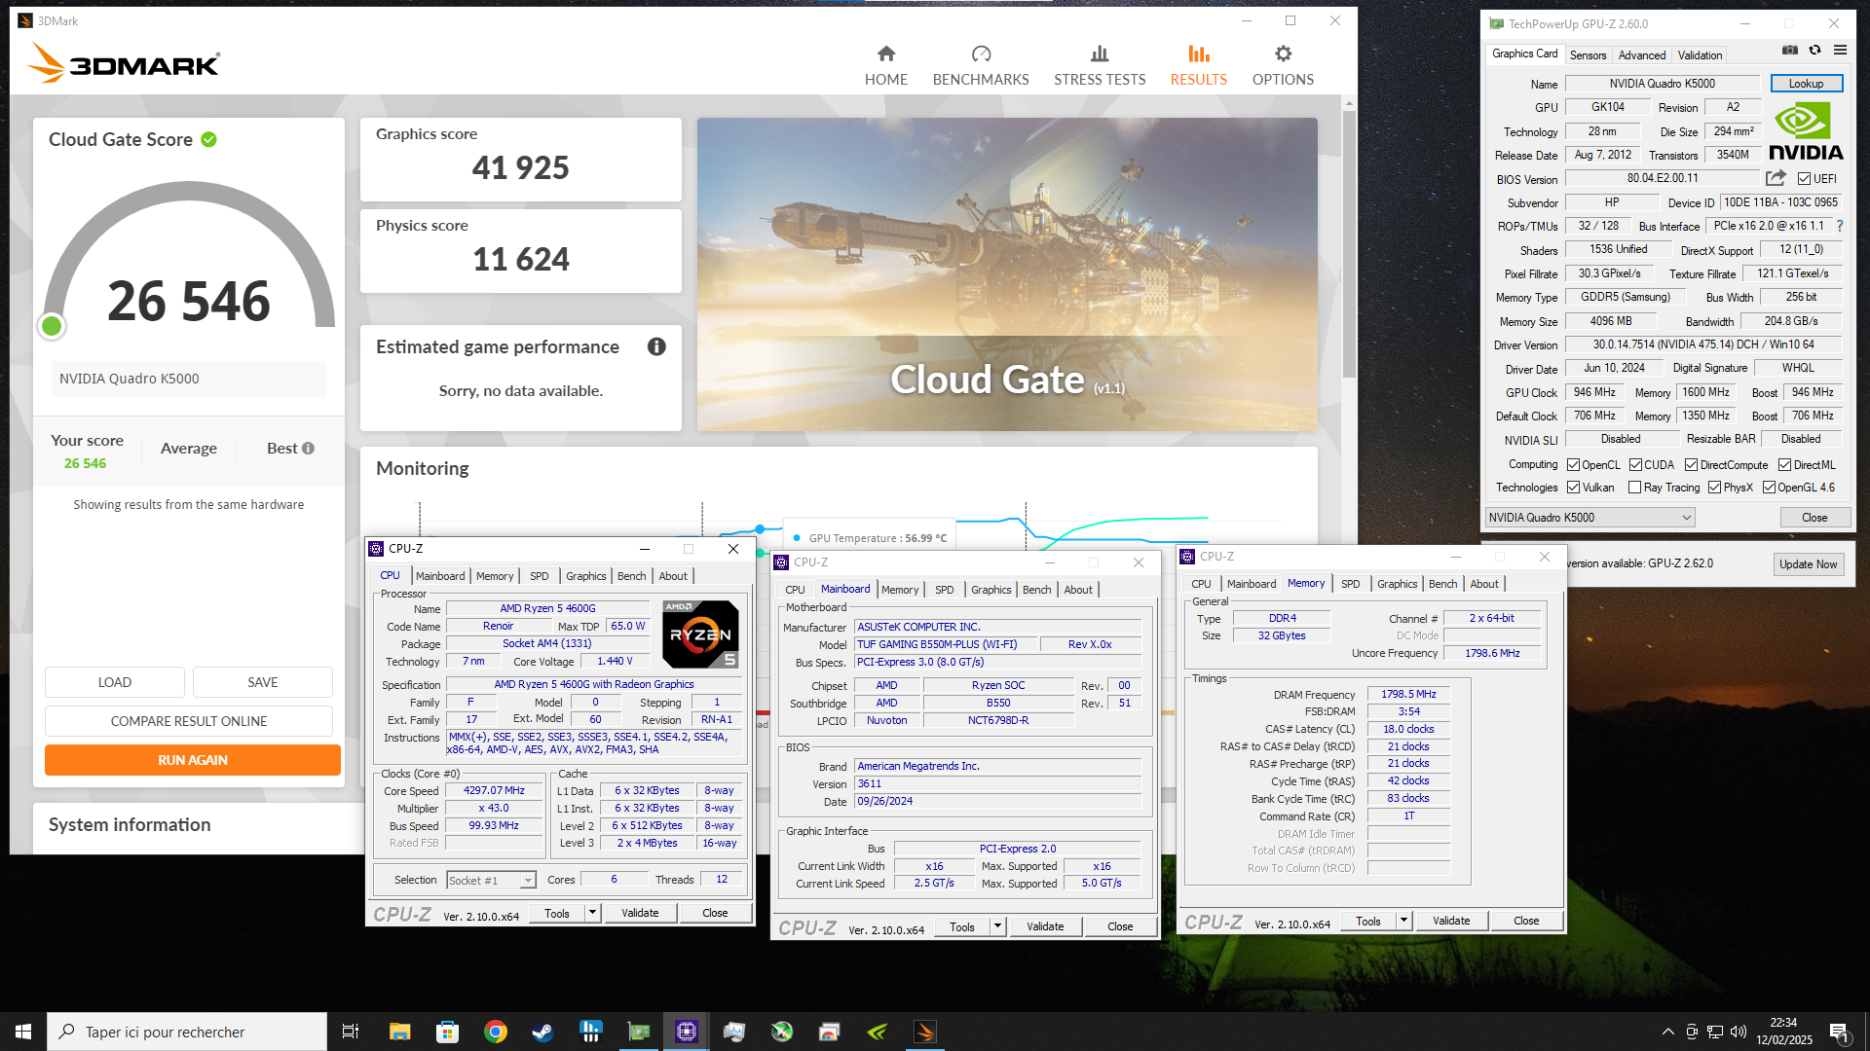
Task: Open the 3DMark RESULTS section
Action: pyautogui.click(x=1198, y=65)
